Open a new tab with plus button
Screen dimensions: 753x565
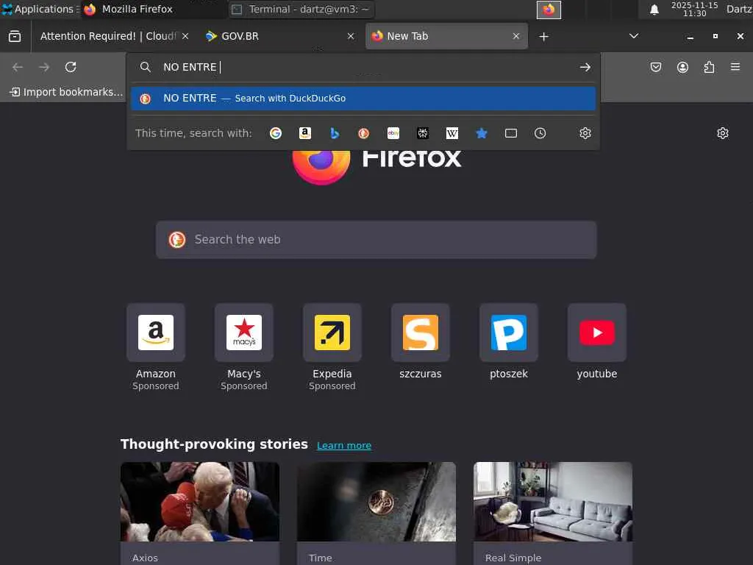pos(543,37)
